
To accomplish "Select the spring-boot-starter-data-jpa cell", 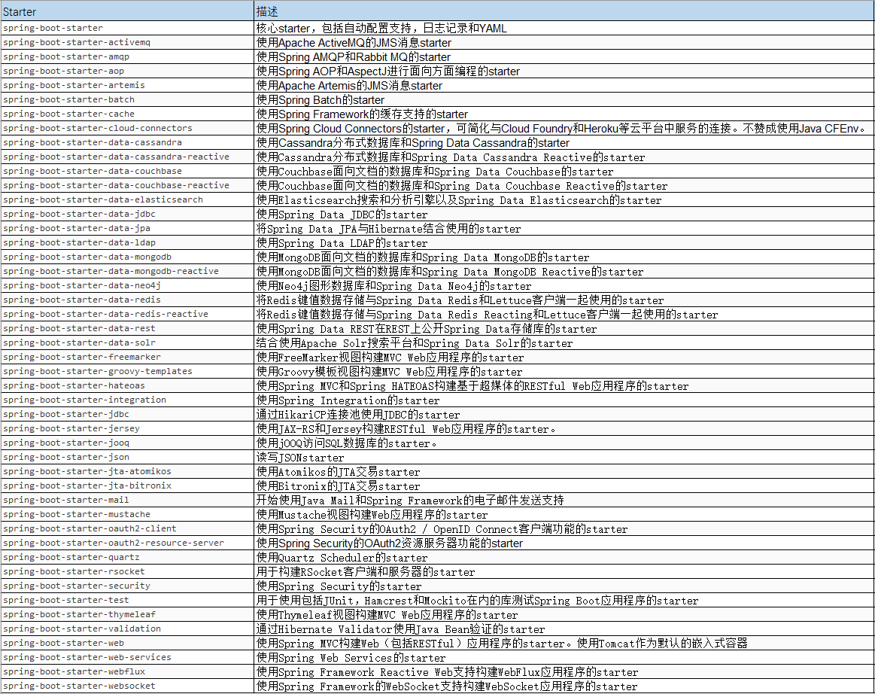I will pyautogui.click(x=127, y=228).
